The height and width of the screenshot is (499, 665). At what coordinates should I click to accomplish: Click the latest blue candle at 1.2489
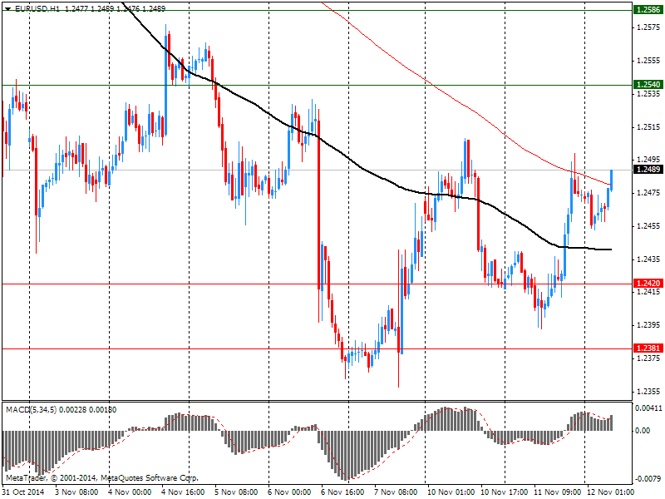pos(612,180)
